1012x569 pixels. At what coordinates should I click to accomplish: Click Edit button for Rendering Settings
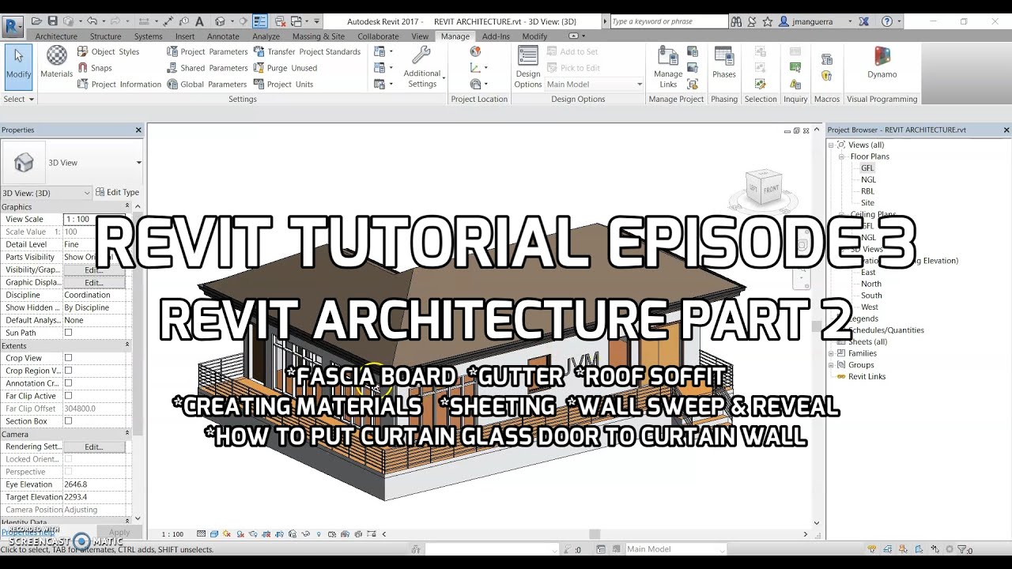(x=94, y=447)
